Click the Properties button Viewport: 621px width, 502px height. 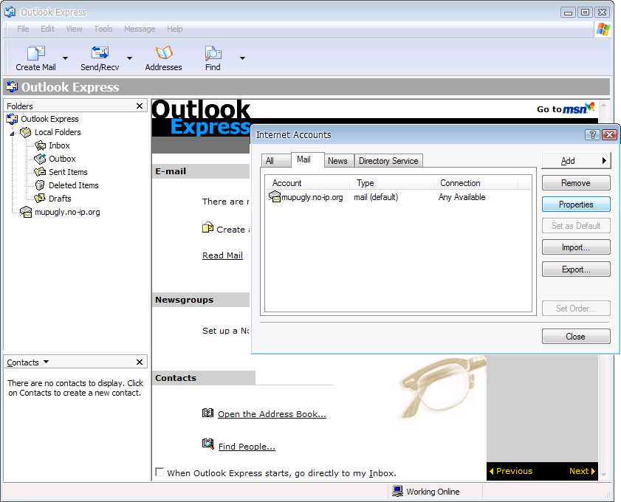576,204
